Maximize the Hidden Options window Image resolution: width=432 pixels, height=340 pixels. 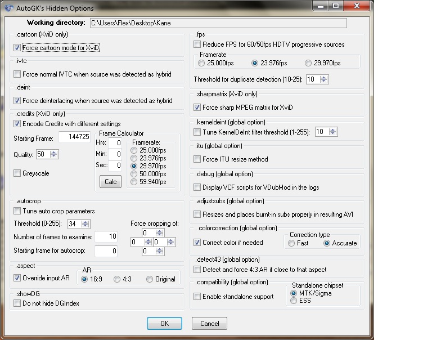point(336,6)
